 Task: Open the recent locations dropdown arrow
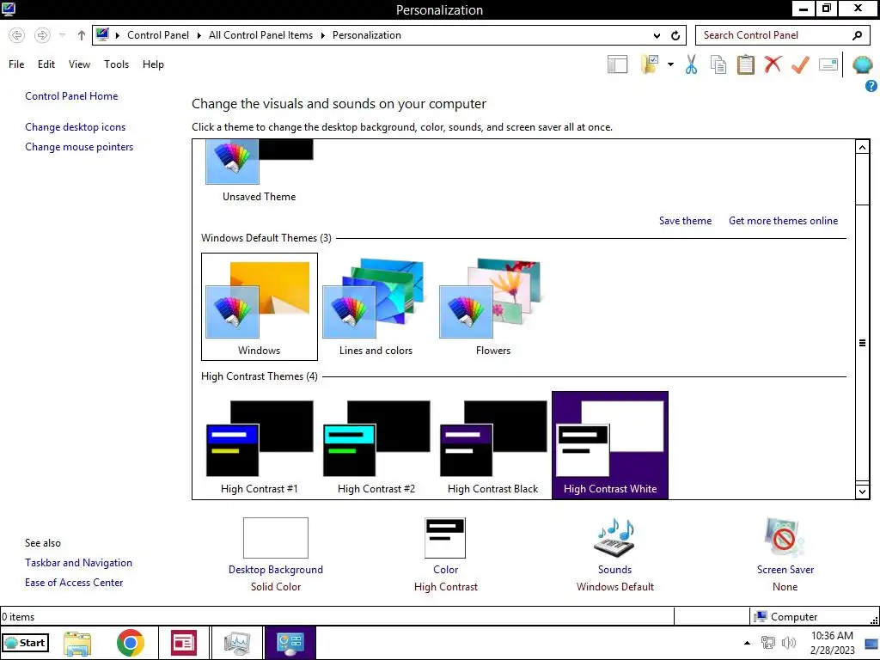coord(62,35)
